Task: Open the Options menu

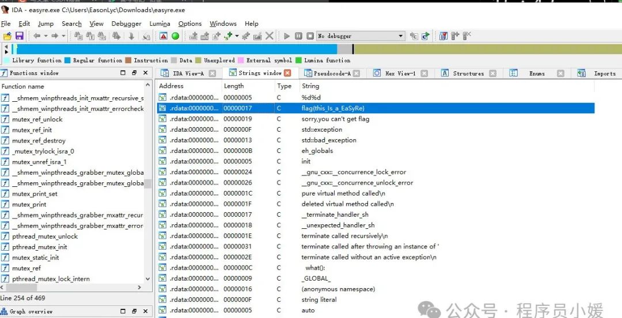Action: pyautogui.click(x=190, y=24)
